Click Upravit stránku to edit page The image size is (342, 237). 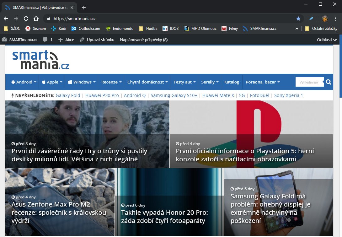97,40
